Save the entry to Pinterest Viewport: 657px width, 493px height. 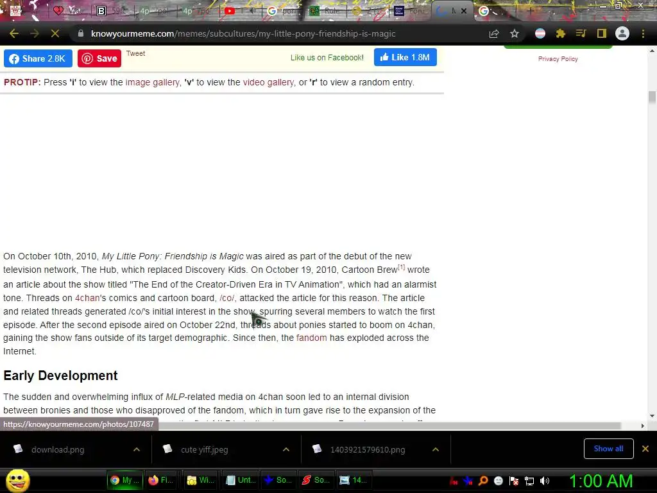tap(99, 58)
